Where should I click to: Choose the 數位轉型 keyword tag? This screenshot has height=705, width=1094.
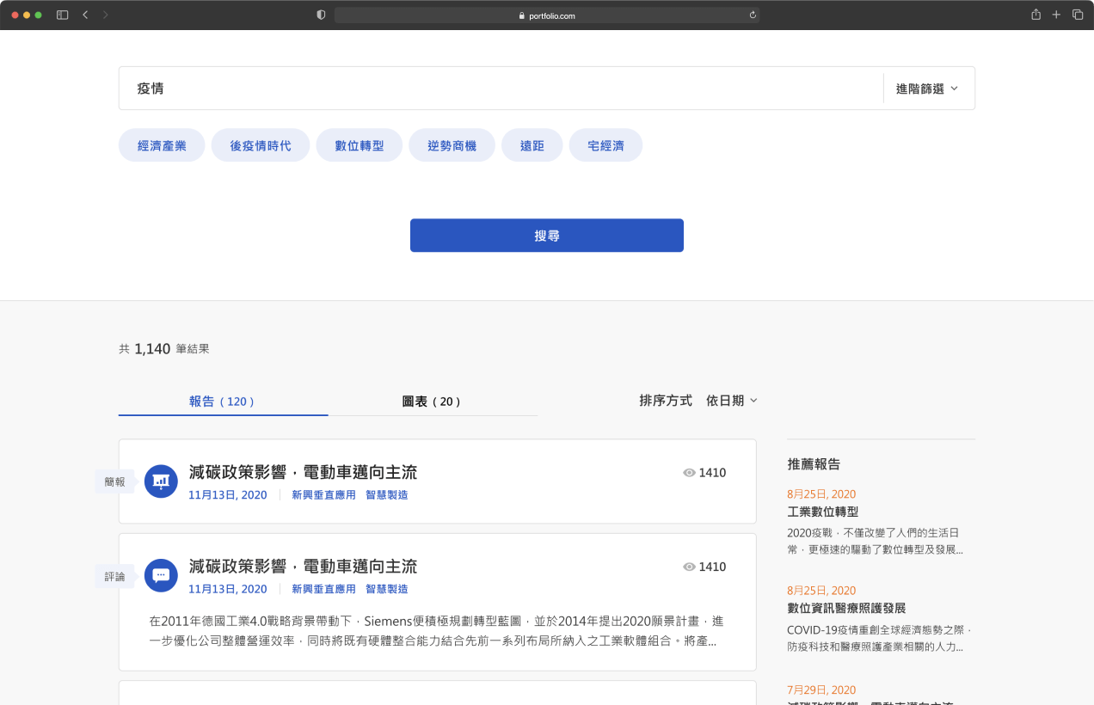[x=360, y=146]
